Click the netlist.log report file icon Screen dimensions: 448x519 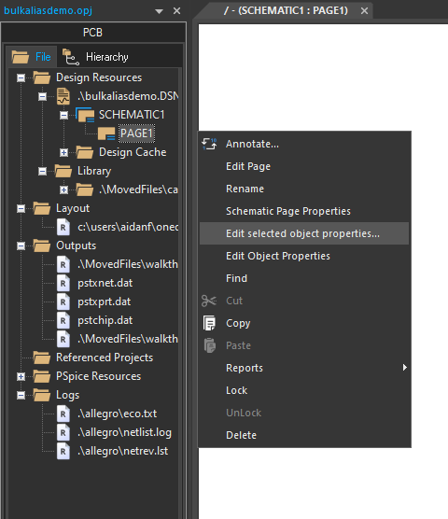[x=63, y=432]
